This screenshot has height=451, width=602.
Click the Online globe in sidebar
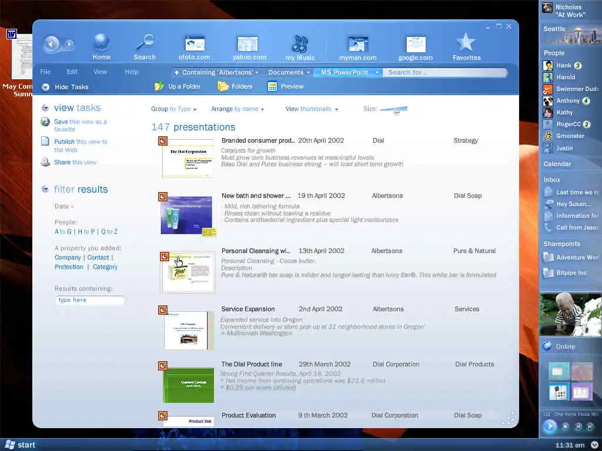point(547,346)
